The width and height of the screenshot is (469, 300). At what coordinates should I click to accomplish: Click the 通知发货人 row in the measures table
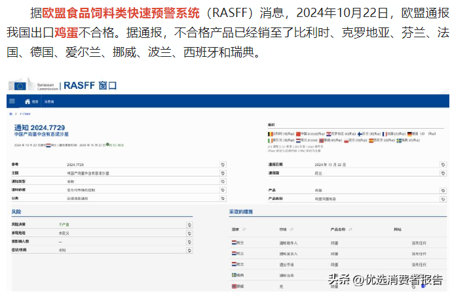338,254
